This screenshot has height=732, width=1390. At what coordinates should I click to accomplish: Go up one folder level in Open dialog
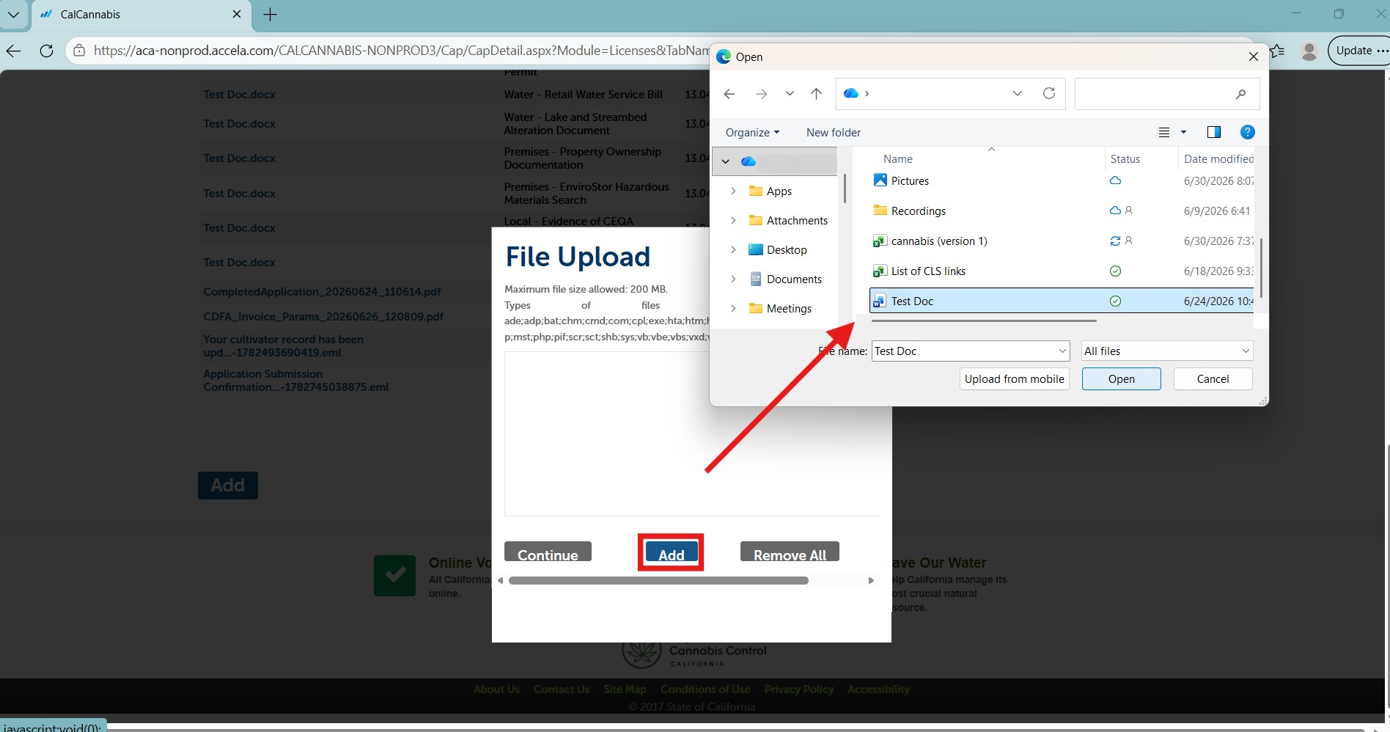pos(816,94)
